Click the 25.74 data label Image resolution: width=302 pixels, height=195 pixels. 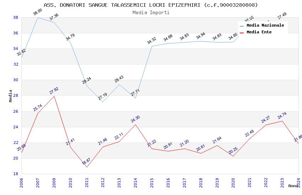(x=37, y=108)
